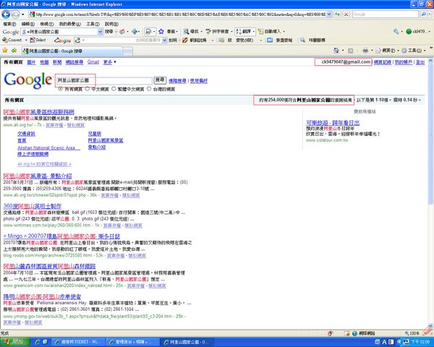This screenshot has width=434, height=347.
Task: Click the scrollbar up arrow at top right
Action: (430, 61)
